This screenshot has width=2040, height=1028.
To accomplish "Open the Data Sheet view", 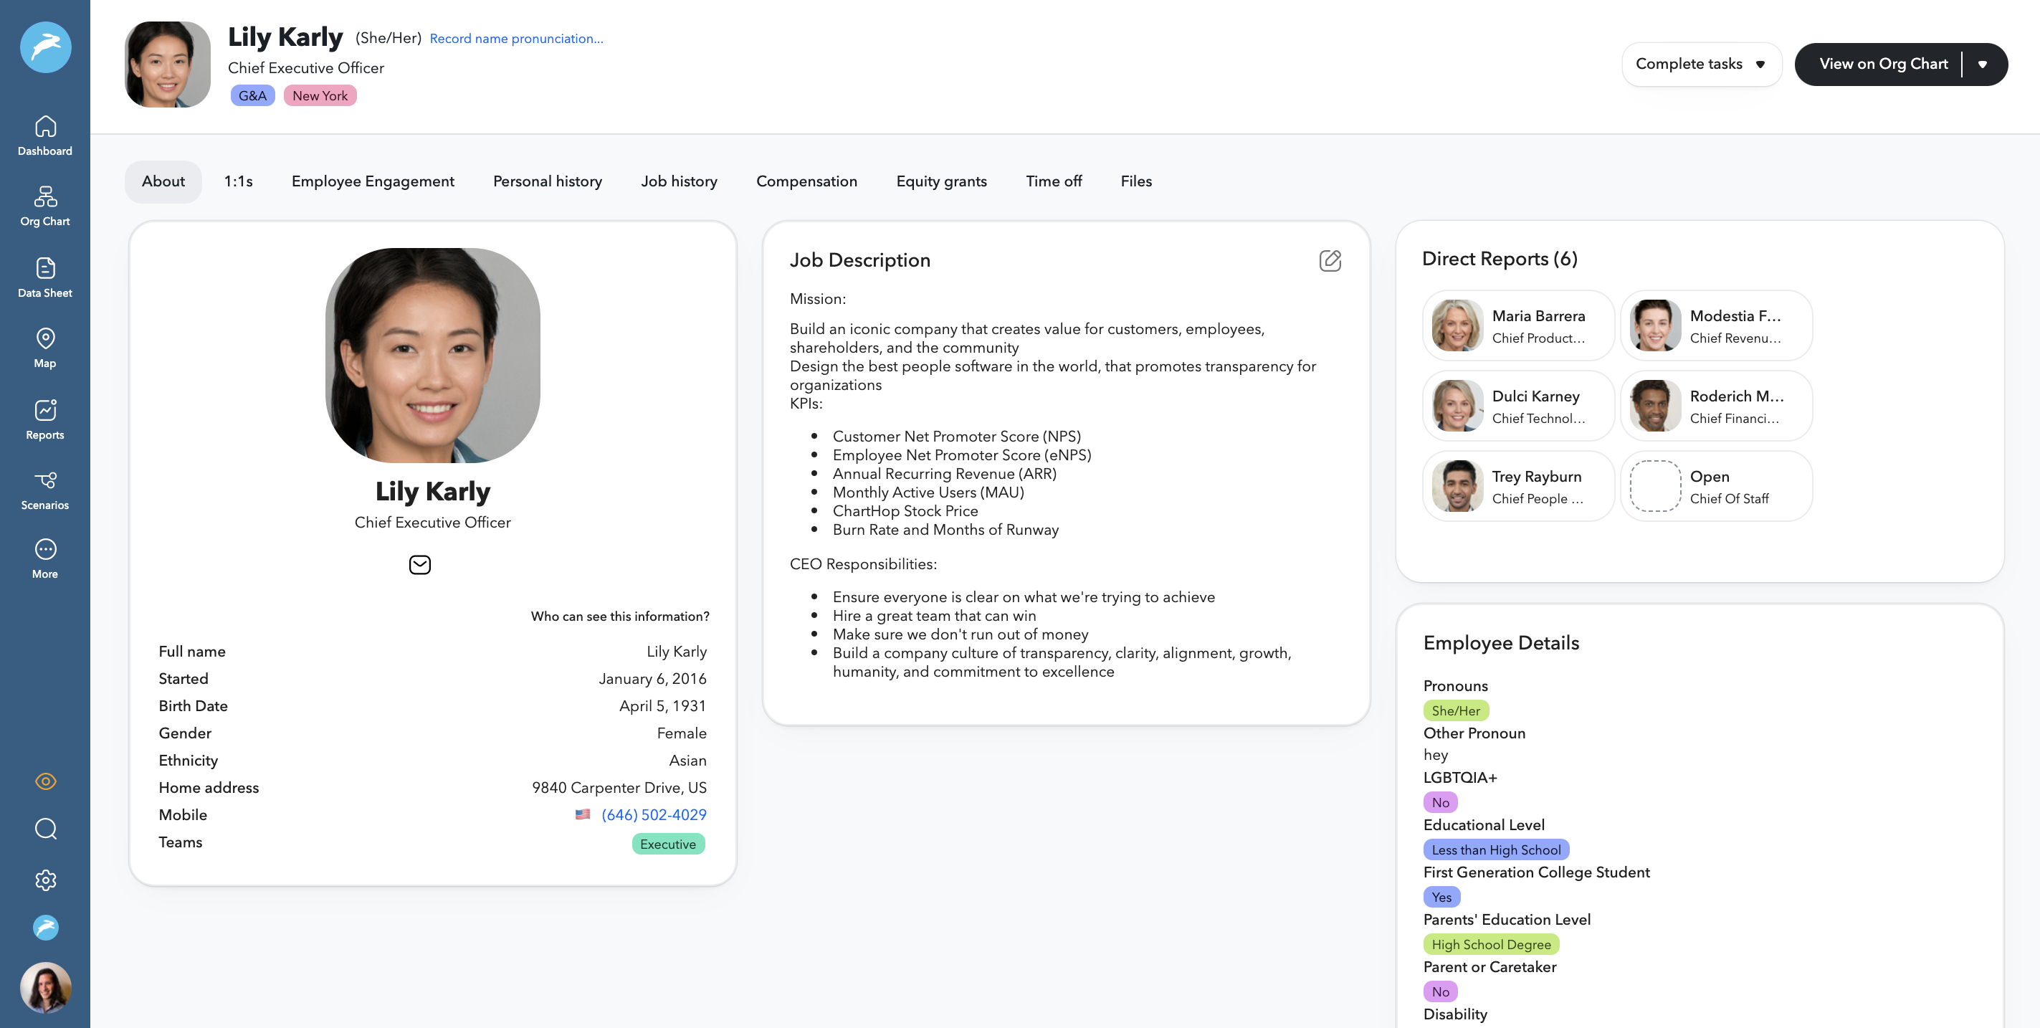I will click(x=45, y=277).
